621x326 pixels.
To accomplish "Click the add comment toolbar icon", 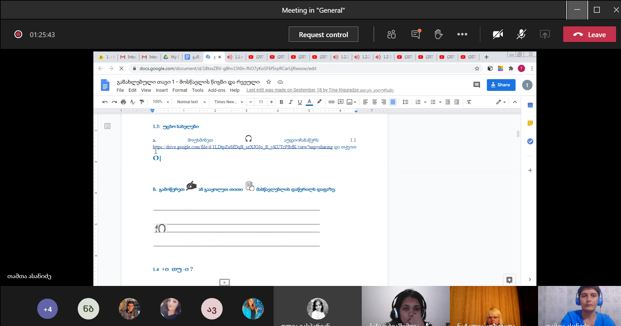I will coord(341,102).
